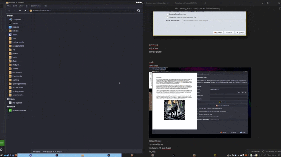This screenshot has height=157, width=281.
Task: Open the Downloads folder in the sidebar
Action: pyautogui.click(x=15, y=76)
